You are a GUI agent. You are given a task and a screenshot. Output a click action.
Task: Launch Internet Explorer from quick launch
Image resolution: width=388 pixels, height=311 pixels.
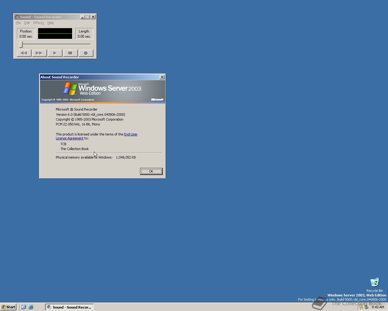pyautogui.click(x=31, y=307)
